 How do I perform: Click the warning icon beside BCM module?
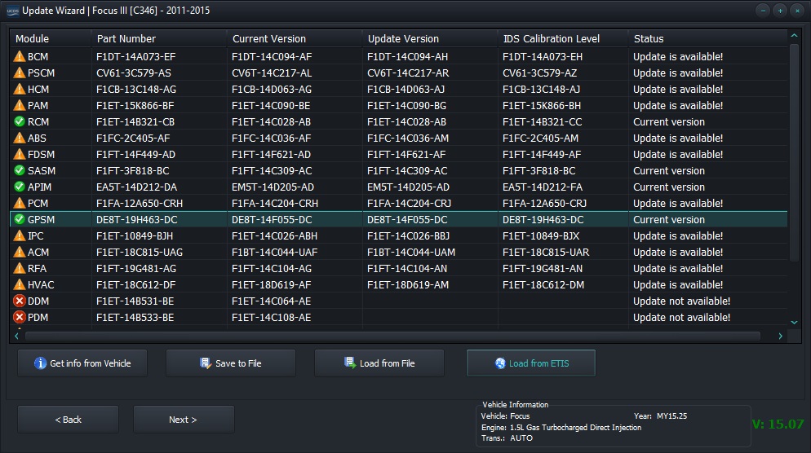click(x=20, y=57)
